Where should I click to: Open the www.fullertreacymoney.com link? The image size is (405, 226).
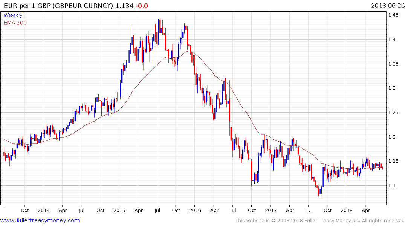[x=40, y=220]
